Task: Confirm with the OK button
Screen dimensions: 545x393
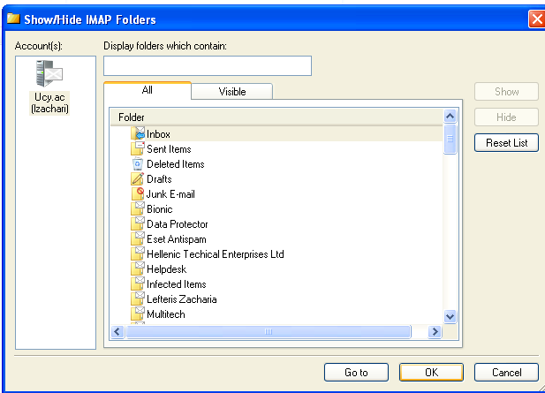Action: click(431, 373)
